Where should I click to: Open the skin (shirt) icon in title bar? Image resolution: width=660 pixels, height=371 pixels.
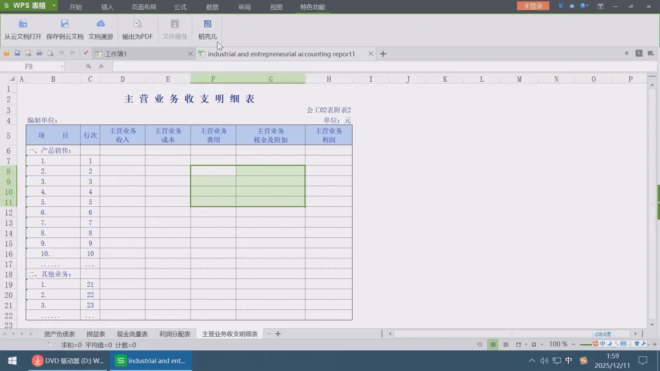click(560, 6)
